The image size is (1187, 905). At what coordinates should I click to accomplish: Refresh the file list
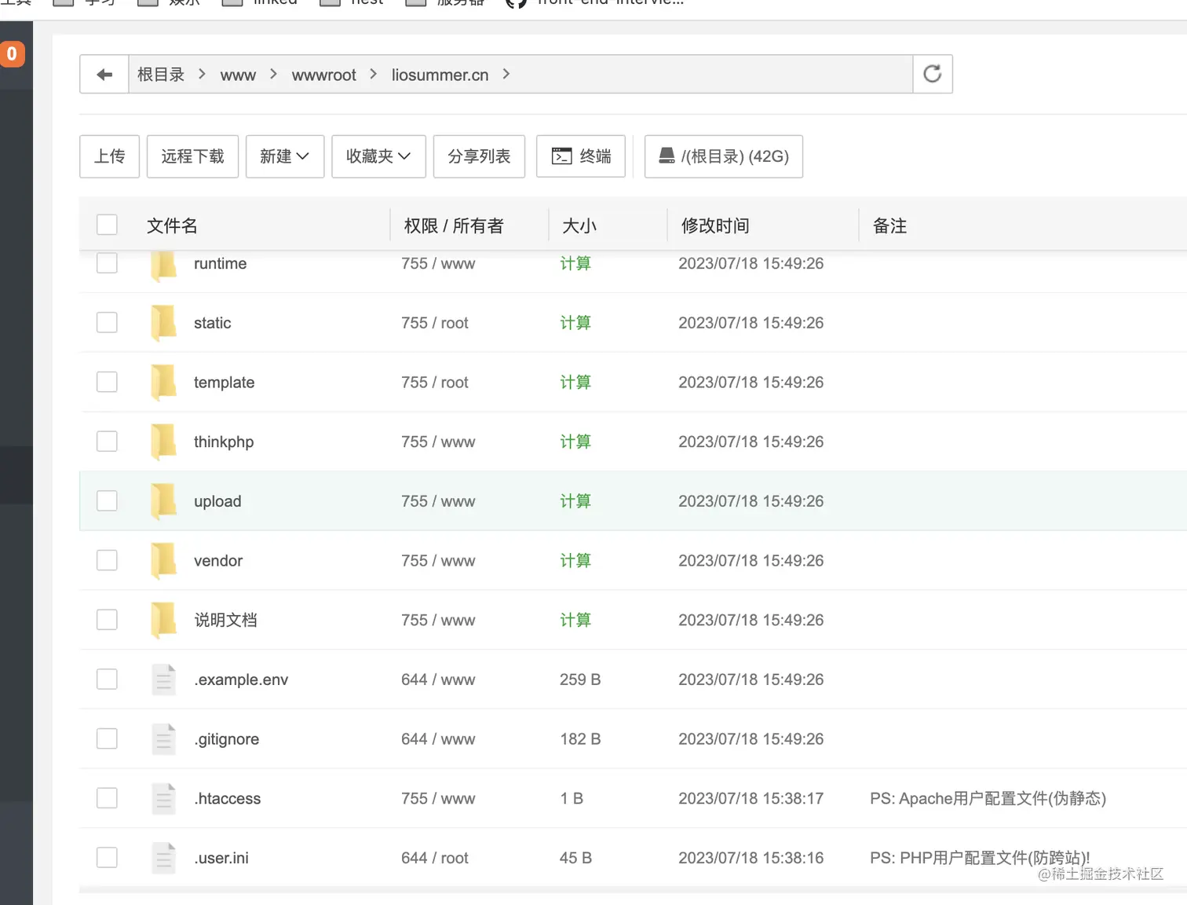coord(933,74)
